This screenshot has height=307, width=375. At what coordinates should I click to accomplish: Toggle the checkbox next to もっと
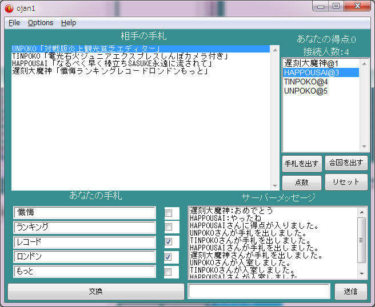[x=168, y=272]
